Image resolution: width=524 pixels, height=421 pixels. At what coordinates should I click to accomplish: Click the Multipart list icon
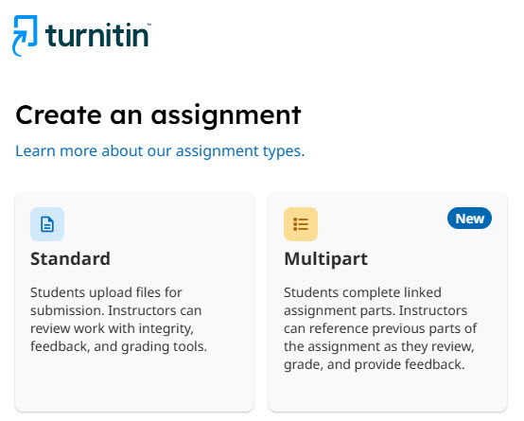301,224
